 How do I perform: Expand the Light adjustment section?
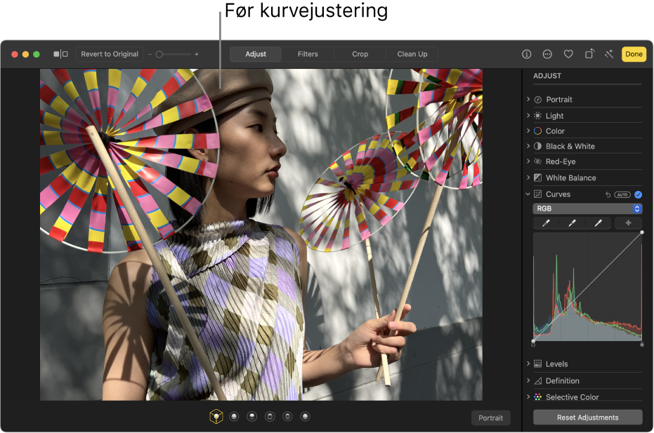tap(529, 115)
